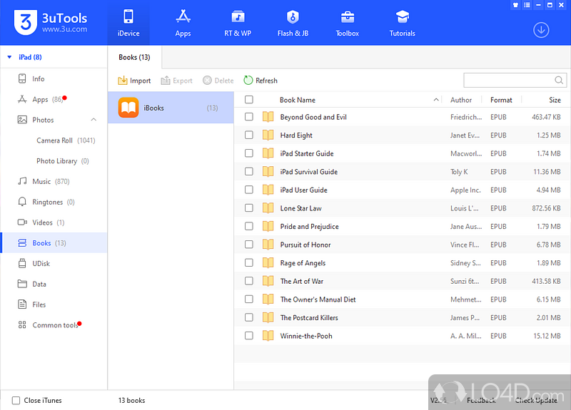571x410 pixels.
Task: Open the Flash & JB section
Action: (293, 24)
